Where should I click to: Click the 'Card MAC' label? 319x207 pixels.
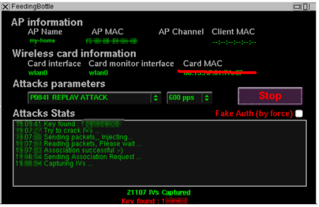click(203, 63)
